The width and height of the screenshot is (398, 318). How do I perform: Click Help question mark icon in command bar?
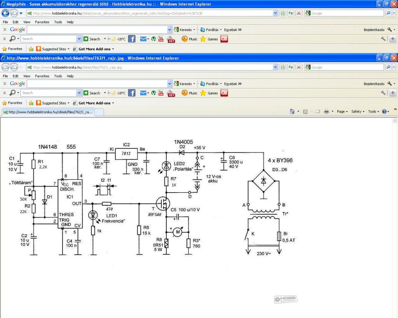coord(384,111)
